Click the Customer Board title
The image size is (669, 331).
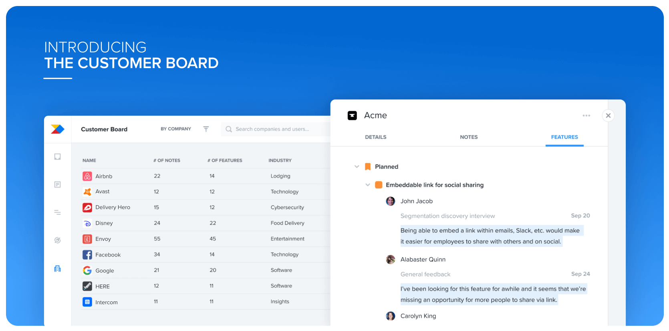[x=104, y=129]
